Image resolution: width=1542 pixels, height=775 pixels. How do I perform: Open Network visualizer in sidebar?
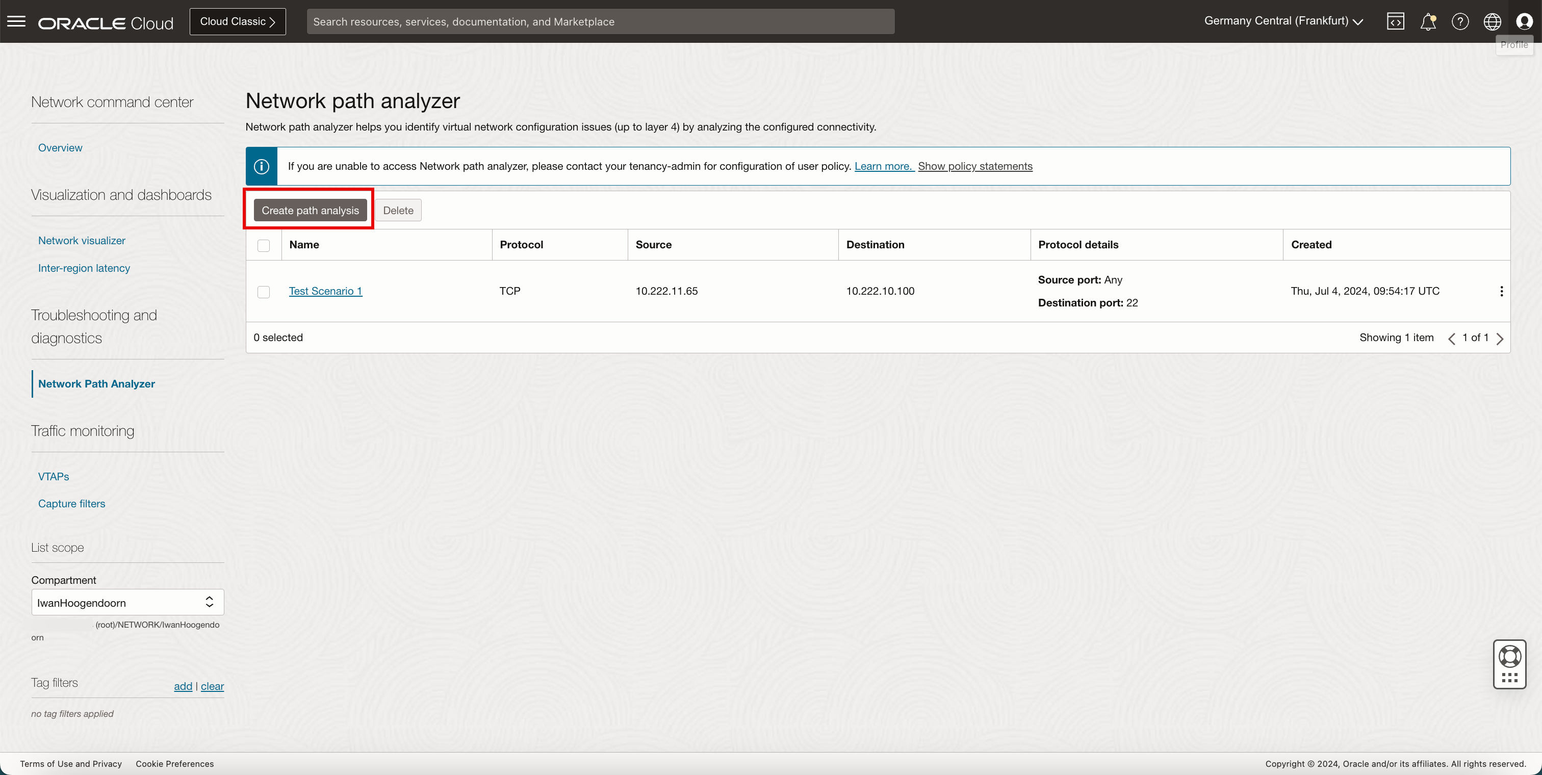[82, 241]
